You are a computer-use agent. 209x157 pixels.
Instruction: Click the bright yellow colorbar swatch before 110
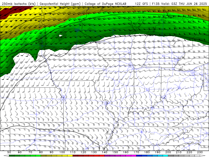coord(70,156)
